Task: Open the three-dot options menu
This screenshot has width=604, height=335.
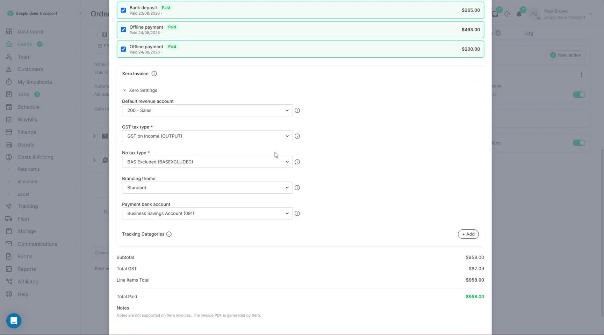Action: [x=582, y=75]
